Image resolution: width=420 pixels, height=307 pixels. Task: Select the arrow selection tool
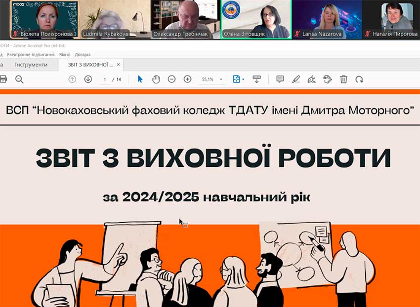click(x=140, y=79)
